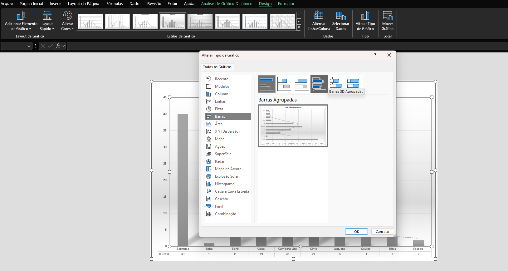Select Funil chart category
The width and height of the screenshot is (508, 271).
click(x=228, y=206)
